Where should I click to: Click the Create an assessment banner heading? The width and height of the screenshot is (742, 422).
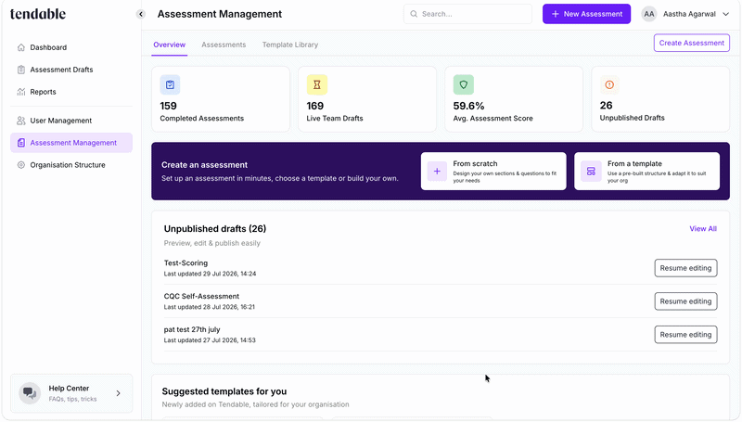coord(204,165)
